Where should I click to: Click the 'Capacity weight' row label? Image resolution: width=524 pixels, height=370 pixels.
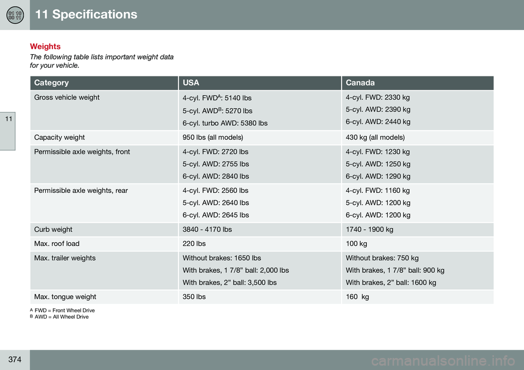tap(59, 138)
